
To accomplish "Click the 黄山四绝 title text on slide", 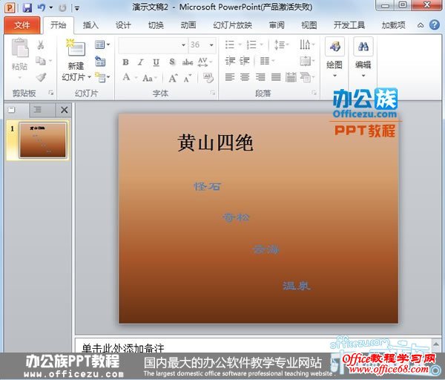I will [215, 143].
